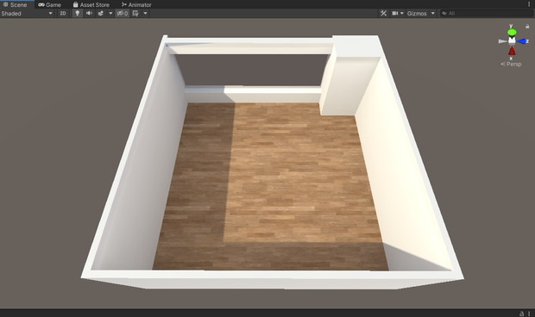Open the Shaded draw mode dropdown

coord(27,13)
